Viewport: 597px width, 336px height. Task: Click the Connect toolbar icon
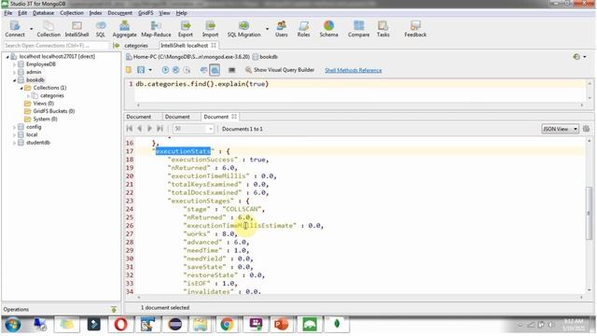click(x=15, y=29)
